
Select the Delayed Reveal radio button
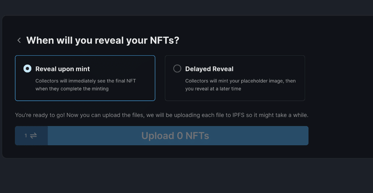[x=177, y=69]
